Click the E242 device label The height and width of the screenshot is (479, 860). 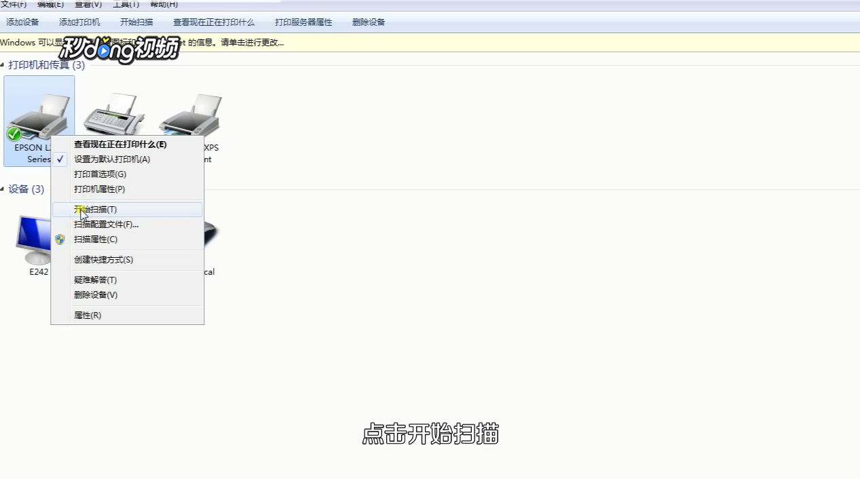[39, 272]
